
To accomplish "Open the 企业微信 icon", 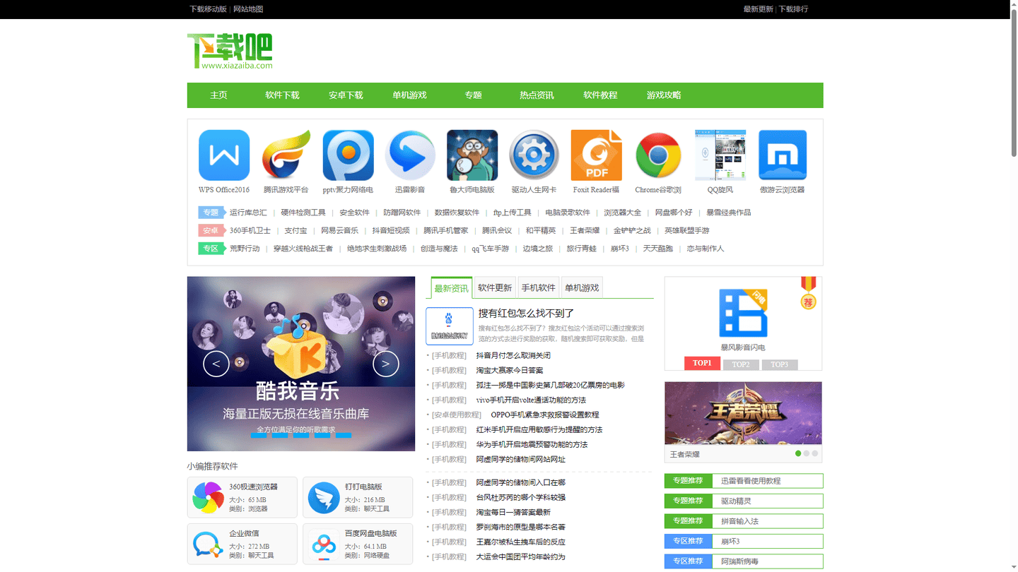I will click(x=209, y=544).
